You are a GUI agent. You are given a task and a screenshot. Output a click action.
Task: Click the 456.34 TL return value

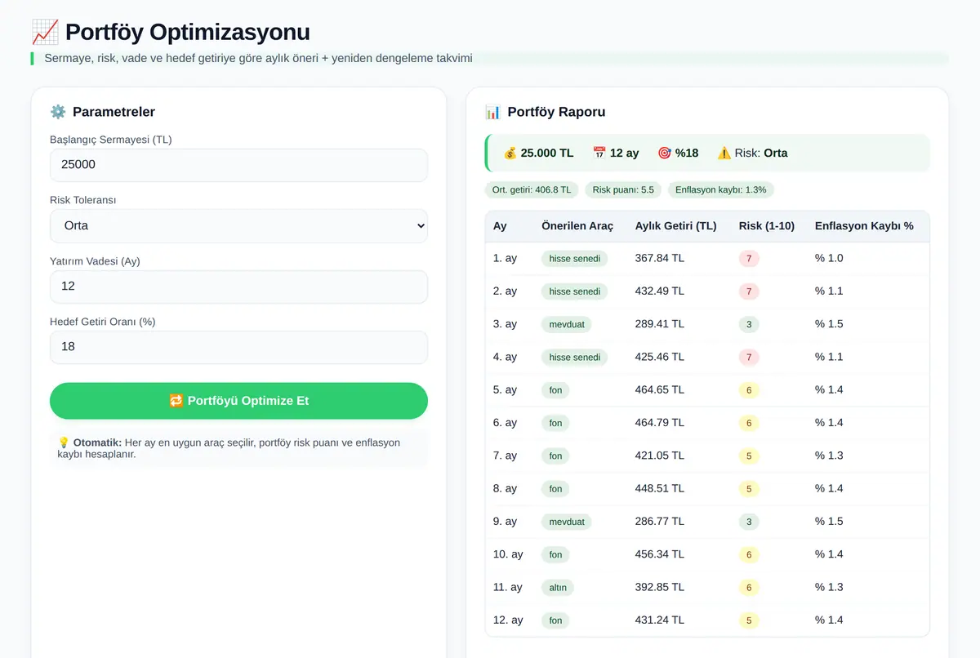[x=660, y=554]
